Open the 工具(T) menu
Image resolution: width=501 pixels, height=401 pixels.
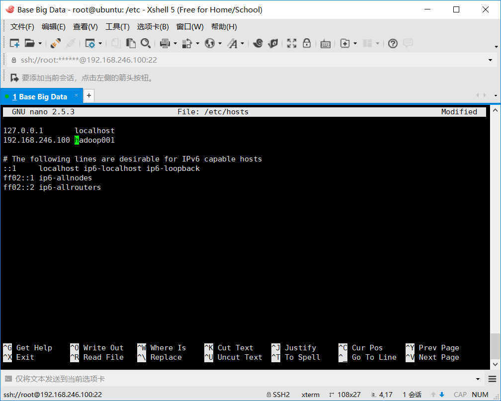117,26
